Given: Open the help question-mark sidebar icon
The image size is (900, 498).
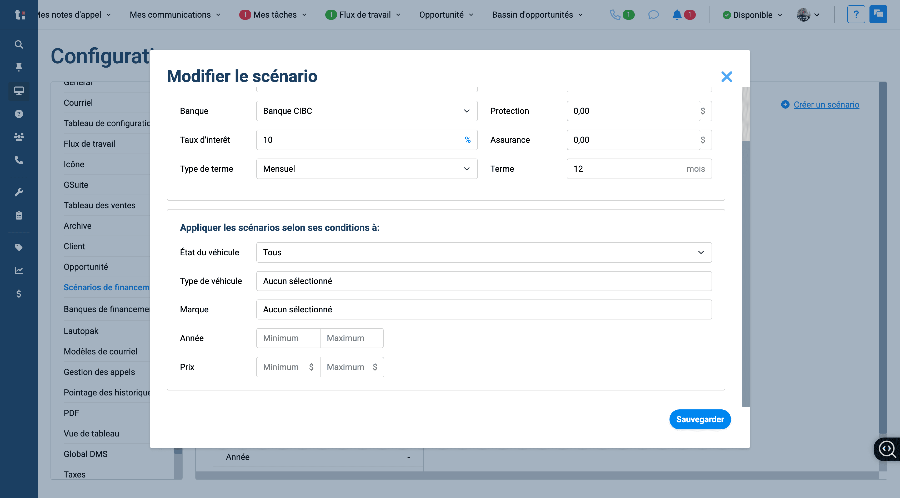Looking at the screenshot, I should click(19, 114).
